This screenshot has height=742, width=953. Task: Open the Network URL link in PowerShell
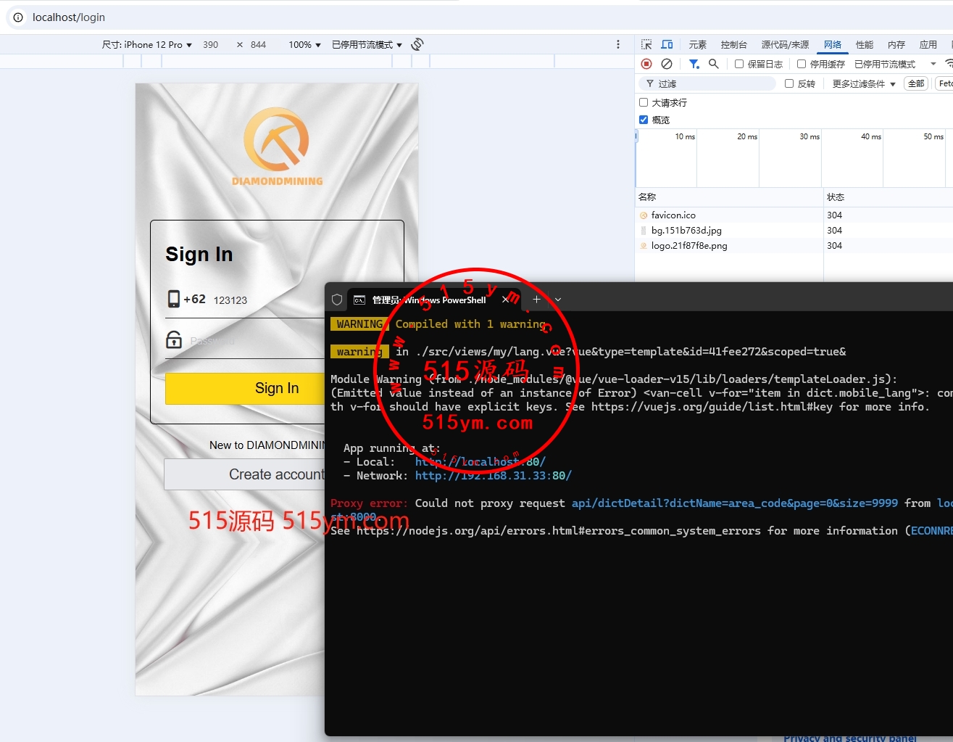click(493, 476)
